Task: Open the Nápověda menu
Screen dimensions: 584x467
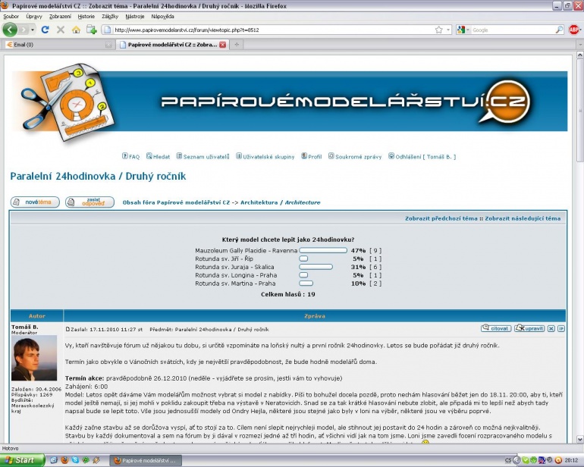Action: click(x=162, y=17)
